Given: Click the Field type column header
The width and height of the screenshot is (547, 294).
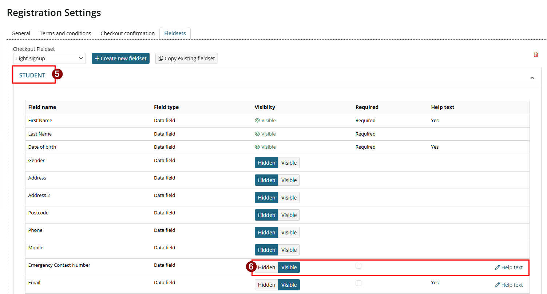Looking at the screenshot, I should pyautogui.click(x=166, y=107).
